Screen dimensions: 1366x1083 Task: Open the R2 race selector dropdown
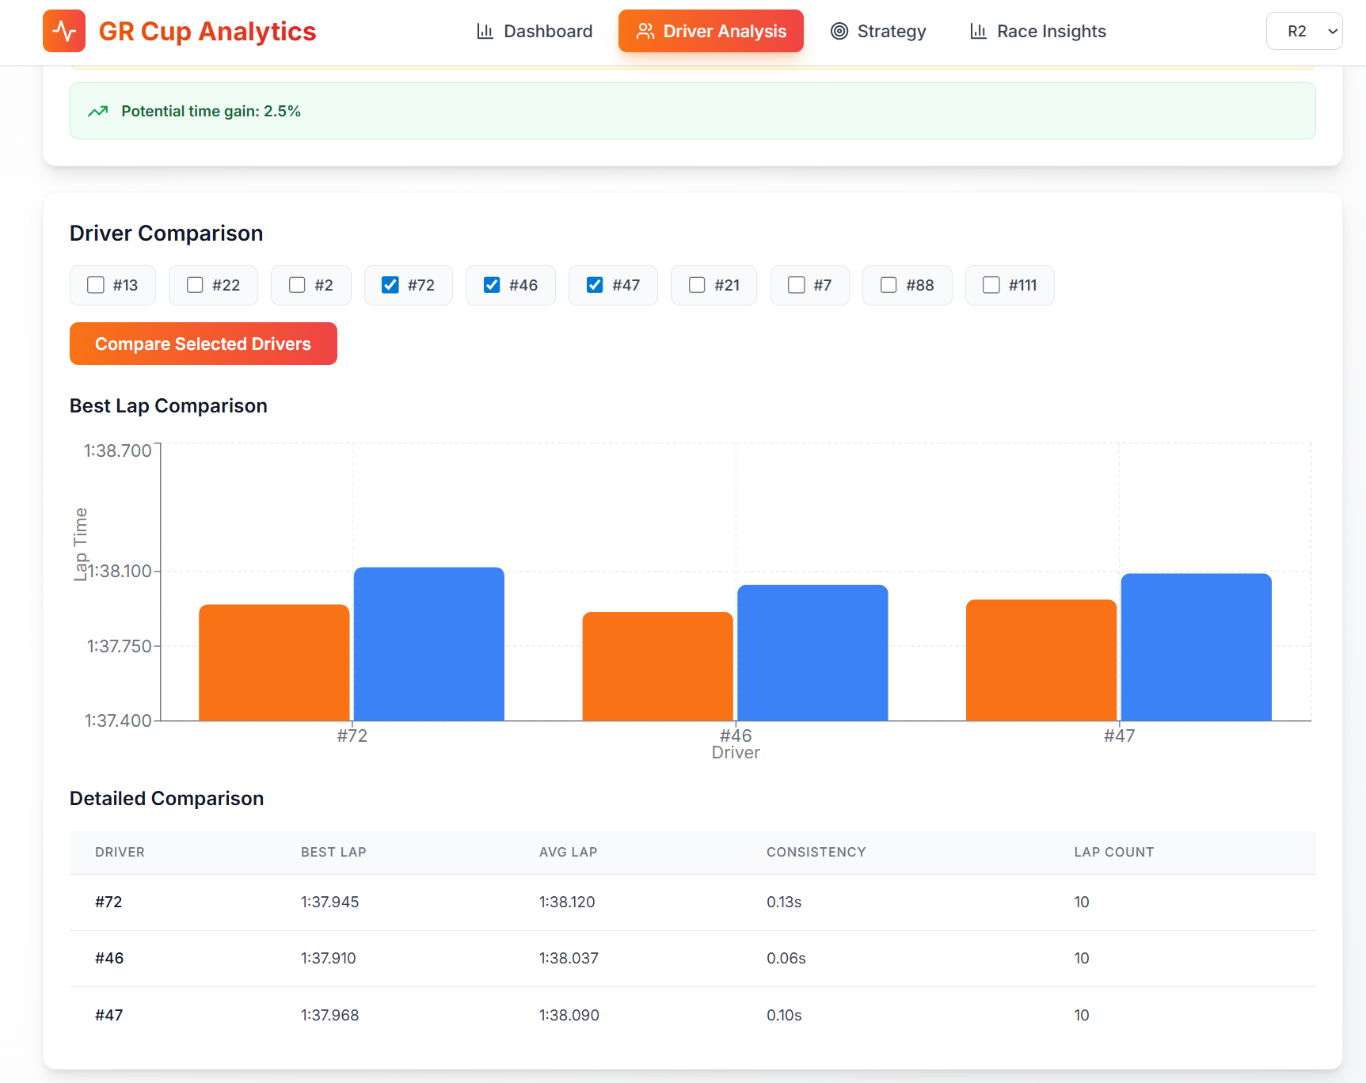1304,31
